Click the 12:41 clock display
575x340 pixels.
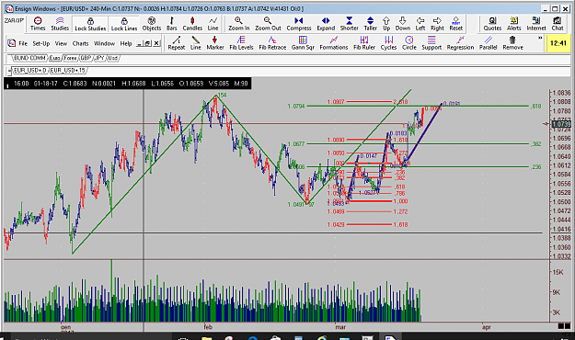(x=558, y=43)
